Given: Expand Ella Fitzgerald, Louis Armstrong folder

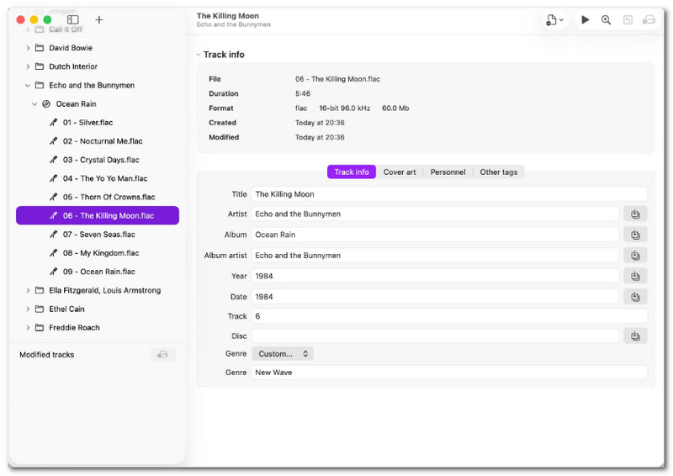Looking at the screenshot, I should (x=28, y=291).
